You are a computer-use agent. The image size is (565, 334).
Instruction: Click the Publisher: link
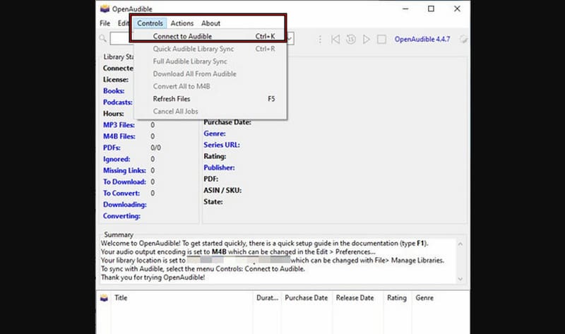pyautogui.click(x=219, y=167)
